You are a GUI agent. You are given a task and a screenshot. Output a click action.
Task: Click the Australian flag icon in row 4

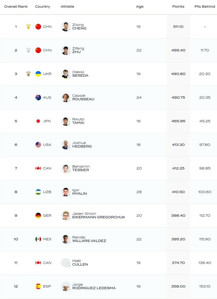[38, 98]
